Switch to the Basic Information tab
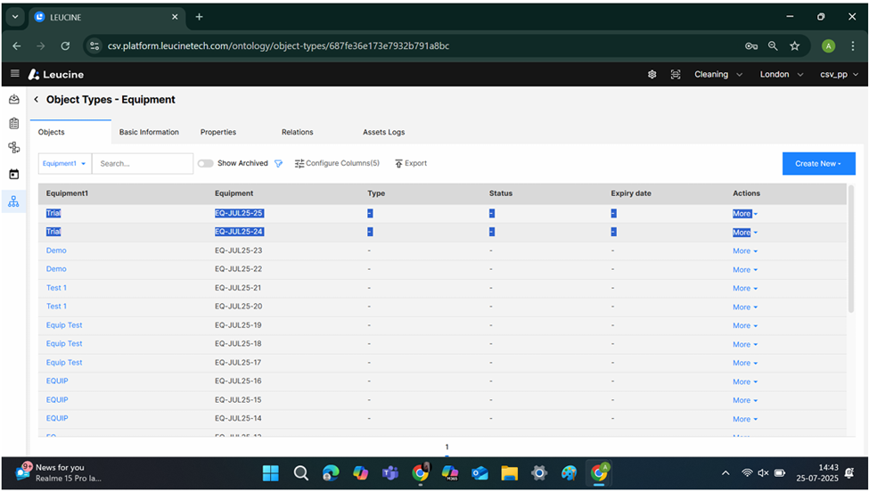The height and width of the screenshot is (492, 869). [x=149, y=132]
